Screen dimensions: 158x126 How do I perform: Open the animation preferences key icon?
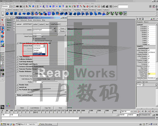tap(154, 115)
